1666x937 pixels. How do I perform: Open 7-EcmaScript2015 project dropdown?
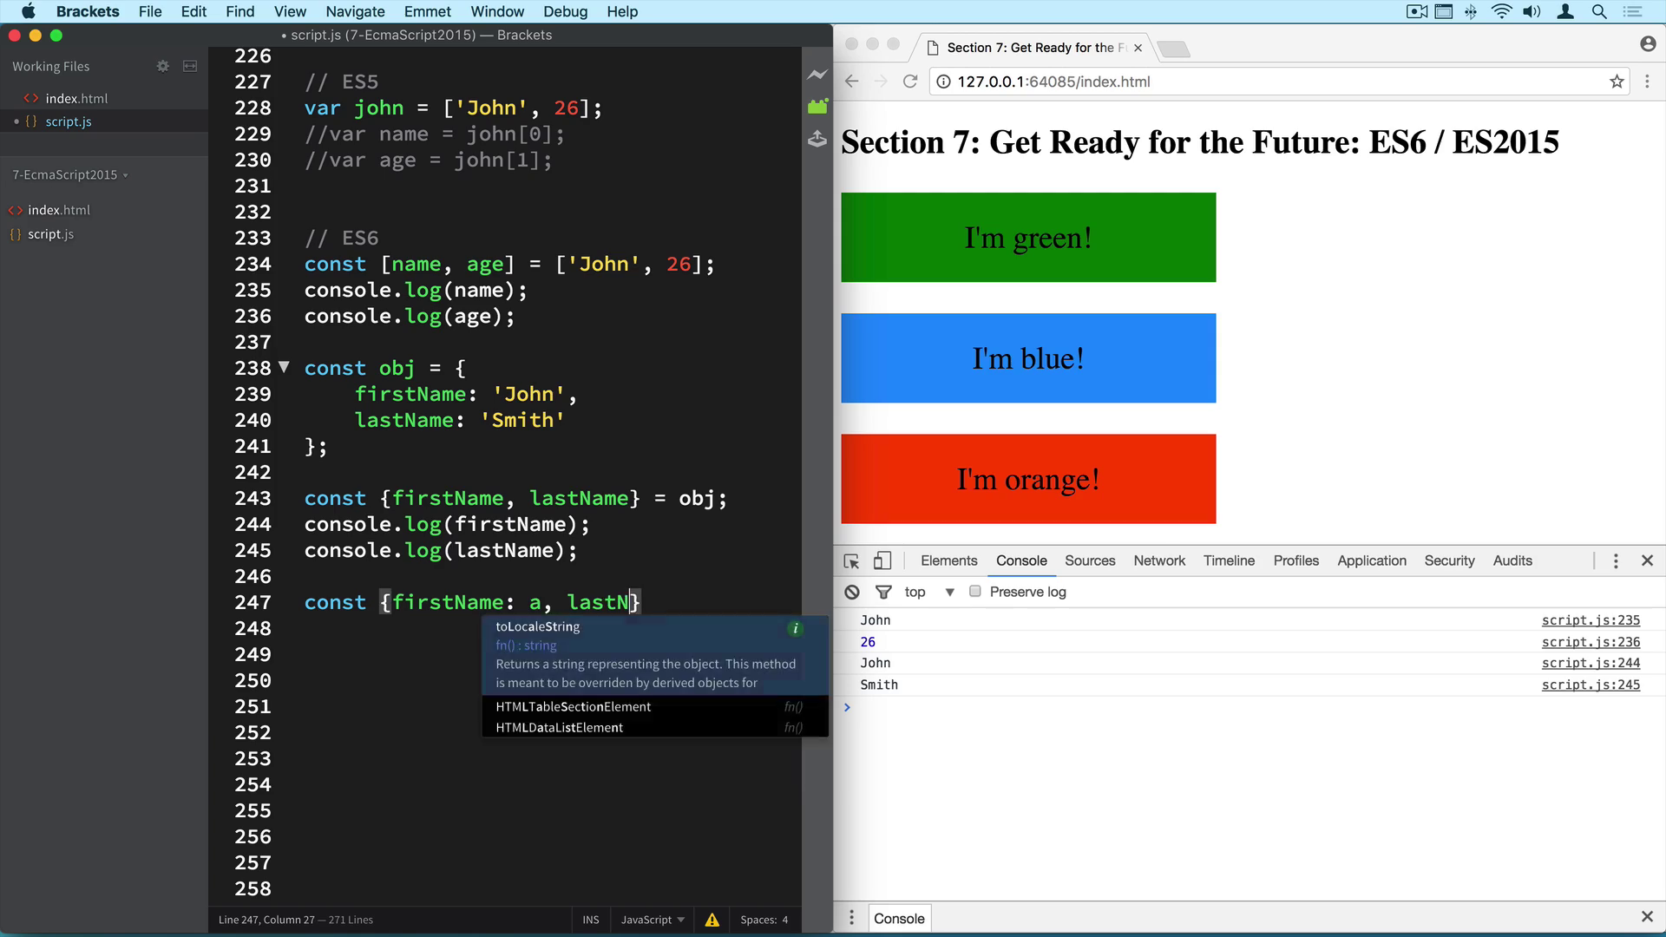[x=70, y=175]
